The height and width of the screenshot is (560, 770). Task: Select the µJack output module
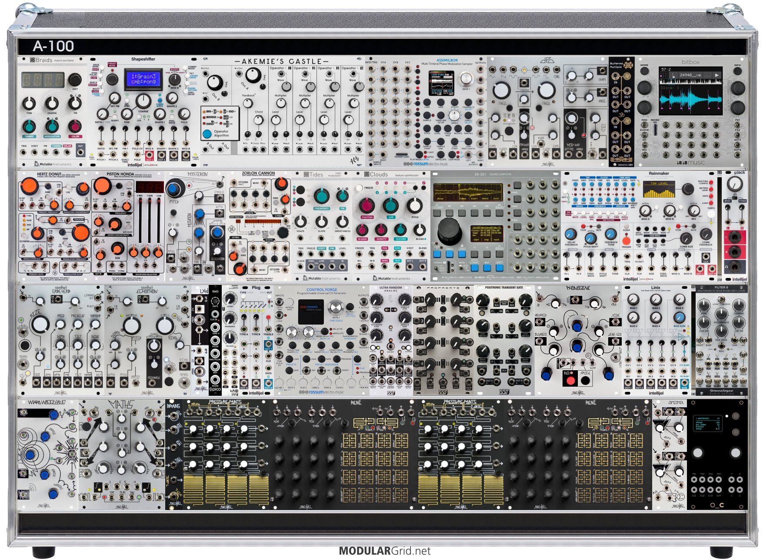735,226
